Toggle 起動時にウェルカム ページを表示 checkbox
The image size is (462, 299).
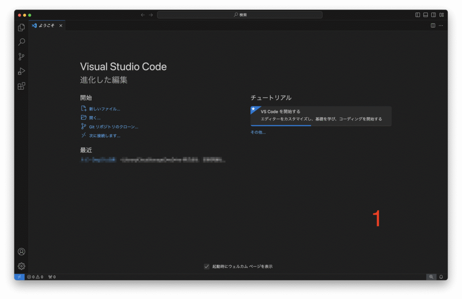tap(207, 266)
